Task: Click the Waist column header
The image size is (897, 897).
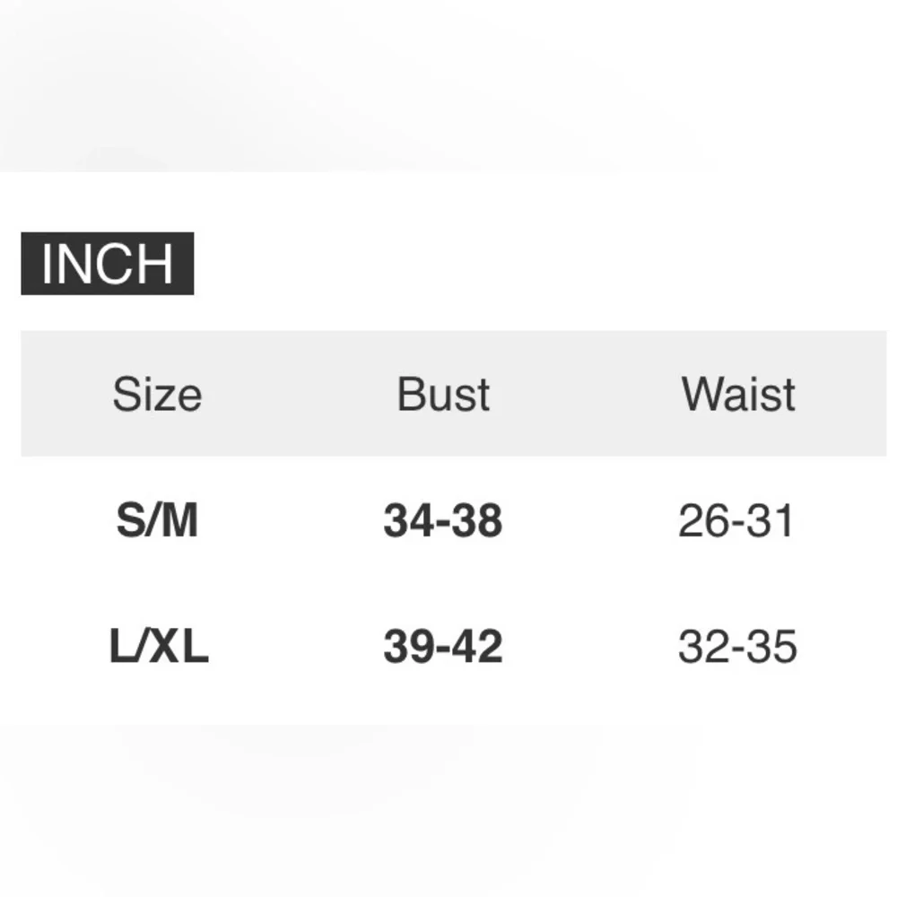Action: (x=738, y=395)
